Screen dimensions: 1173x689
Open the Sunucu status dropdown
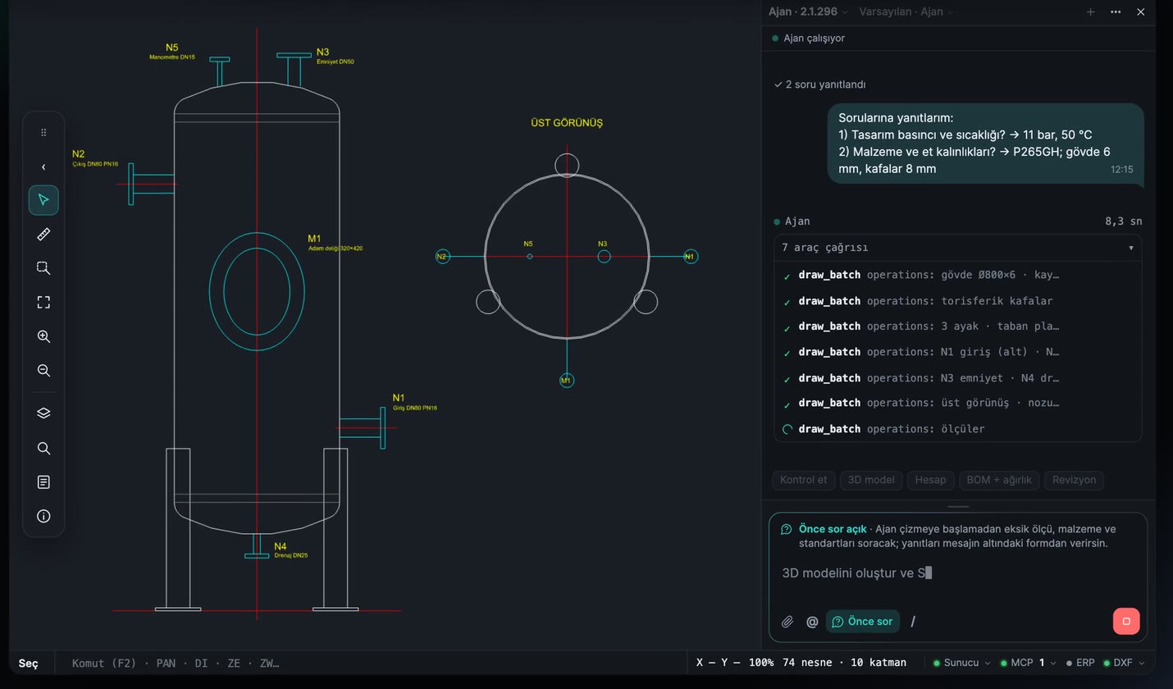coord(962,663)
